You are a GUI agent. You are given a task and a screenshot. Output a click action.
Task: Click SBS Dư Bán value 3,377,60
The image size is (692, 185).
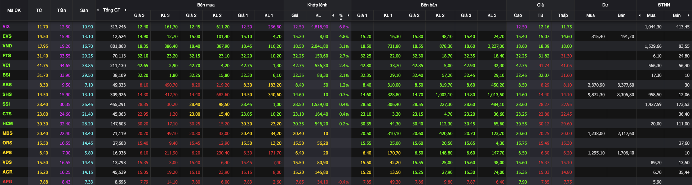click(625, 85)
